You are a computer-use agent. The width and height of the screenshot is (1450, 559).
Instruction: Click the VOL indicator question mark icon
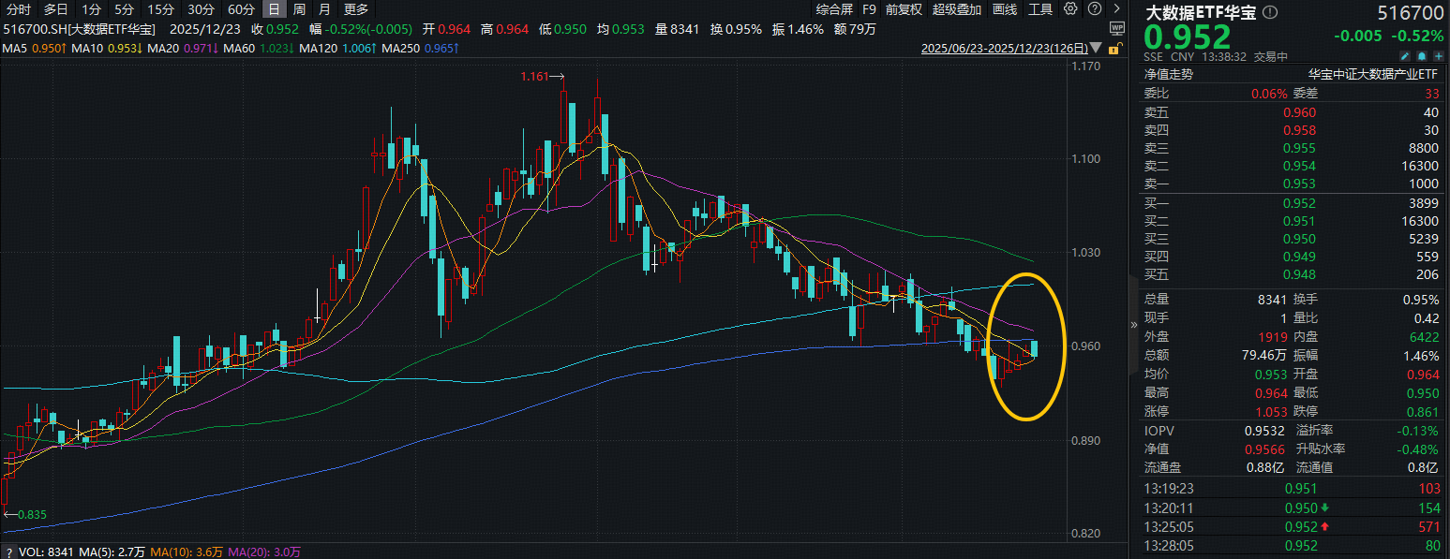[9, 552]
